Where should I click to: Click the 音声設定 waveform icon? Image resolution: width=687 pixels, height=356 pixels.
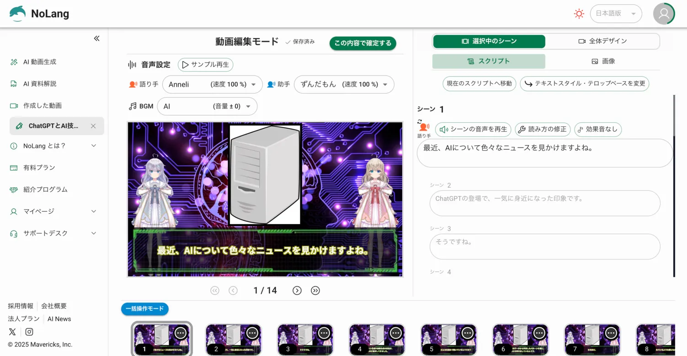[132, 65]
